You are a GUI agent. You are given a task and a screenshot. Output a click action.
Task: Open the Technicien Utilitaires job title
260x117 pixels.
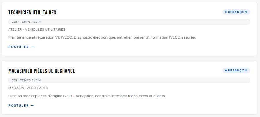[32, 13]
